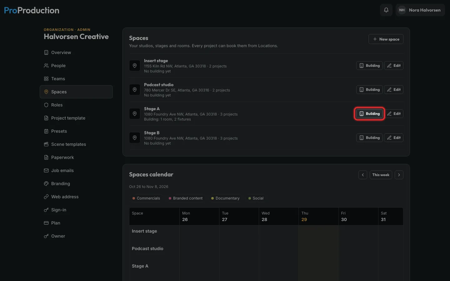Open Plan in the sidebar
The image size is (450, 281).
pos(76,223)
